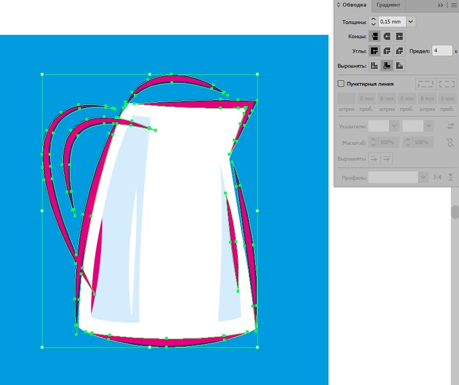Align stroke to inside

[x=387, y=66]
